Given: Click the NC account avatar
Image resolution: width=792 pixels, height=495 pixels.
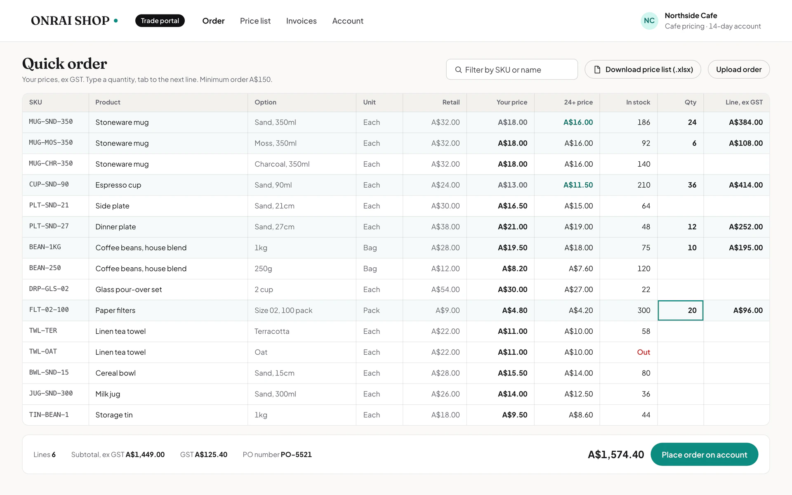Looking at the screenshot, I should (x=649, y=21).
